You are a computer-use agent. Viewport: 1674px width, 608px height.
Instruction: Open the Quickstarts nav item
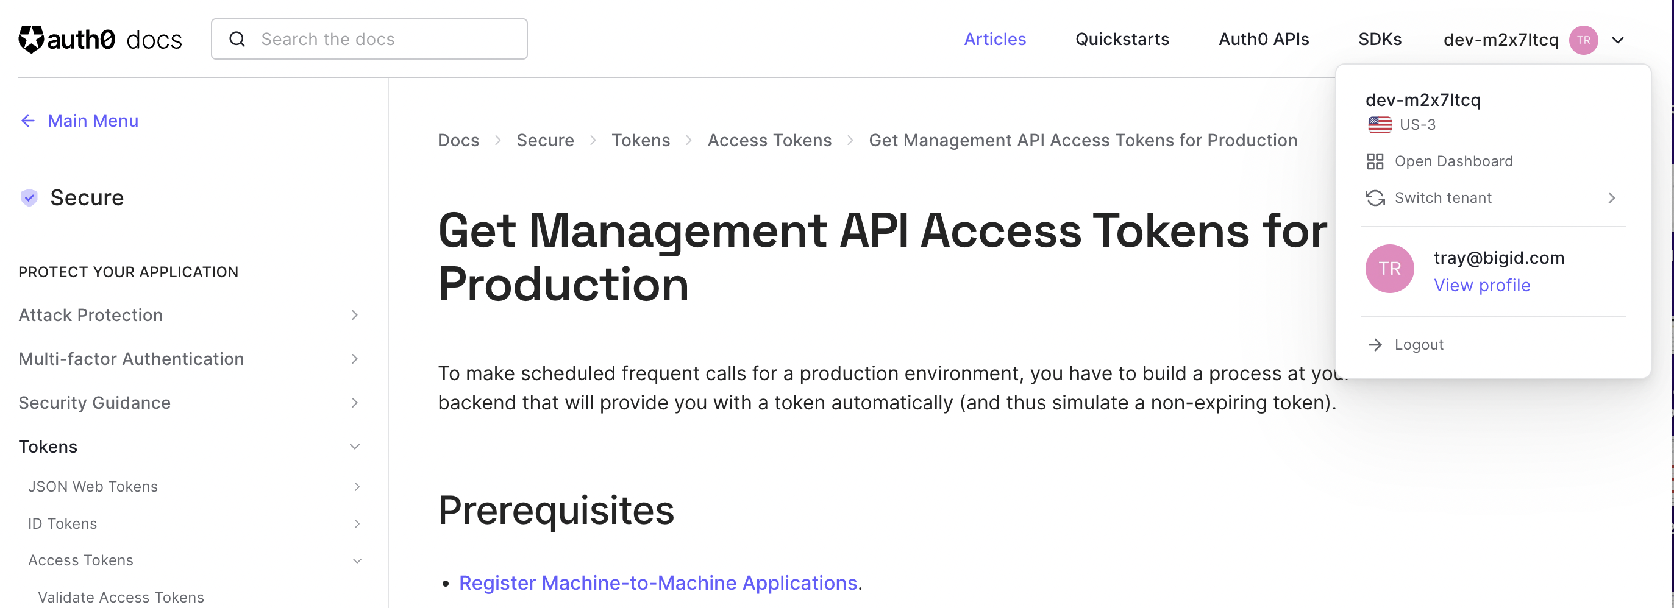(1122, 40)
